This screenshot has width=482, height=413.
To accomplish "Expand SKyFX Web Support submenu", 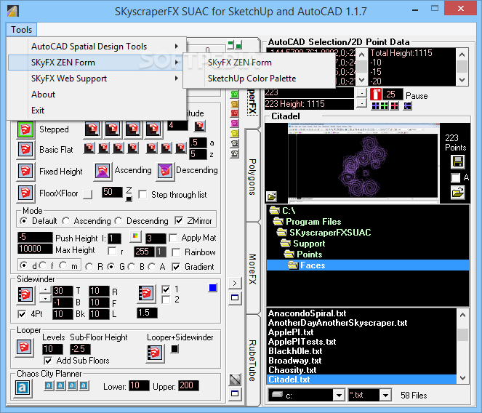I will pos(97,79).
